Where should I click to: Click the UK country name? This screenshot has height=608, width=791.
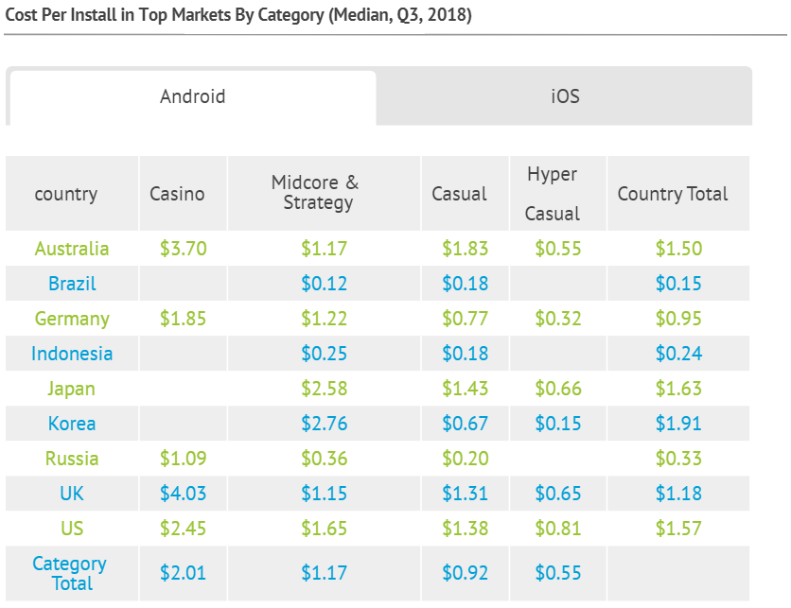click(72, 493)
